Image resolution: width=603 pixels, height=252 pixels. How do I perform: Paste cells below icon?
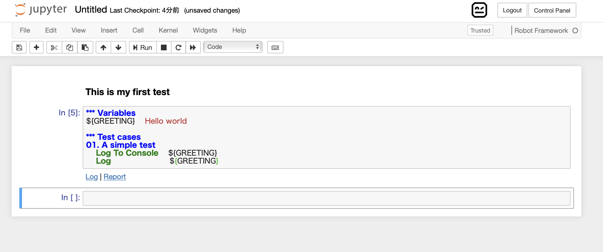[x=85, y=47]
